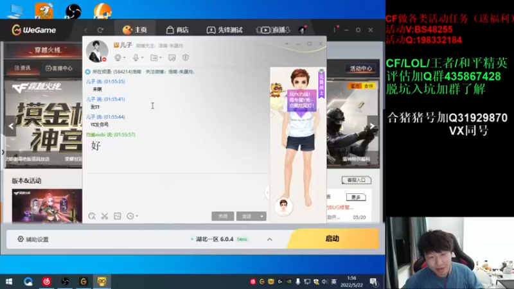Click the small round avatar thumbnail
This screenshot has width=514, height=289.
click(283, 207)
